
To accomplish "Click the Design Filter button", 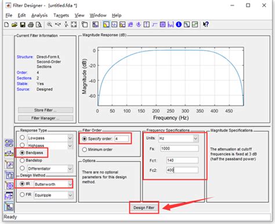I will 144,208.
